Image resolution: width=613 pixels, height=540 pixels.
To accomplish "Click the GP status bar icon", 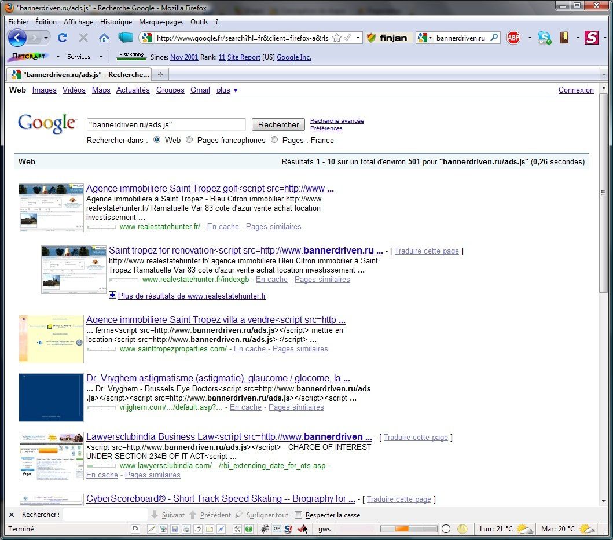I will (x=277, y=528).
